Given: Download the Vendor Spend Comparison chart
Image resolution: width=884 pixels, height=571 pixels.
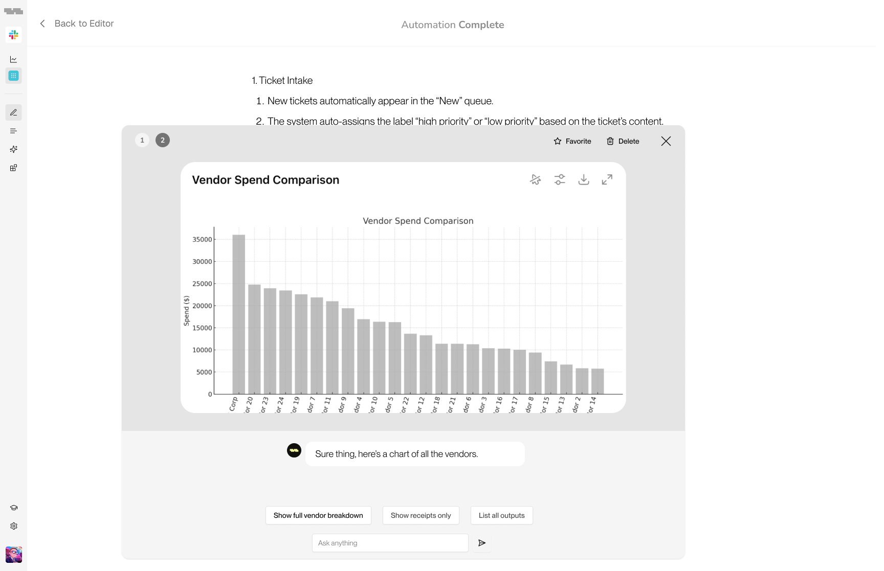Looking at the screenshot, I should tap(583, 179).
